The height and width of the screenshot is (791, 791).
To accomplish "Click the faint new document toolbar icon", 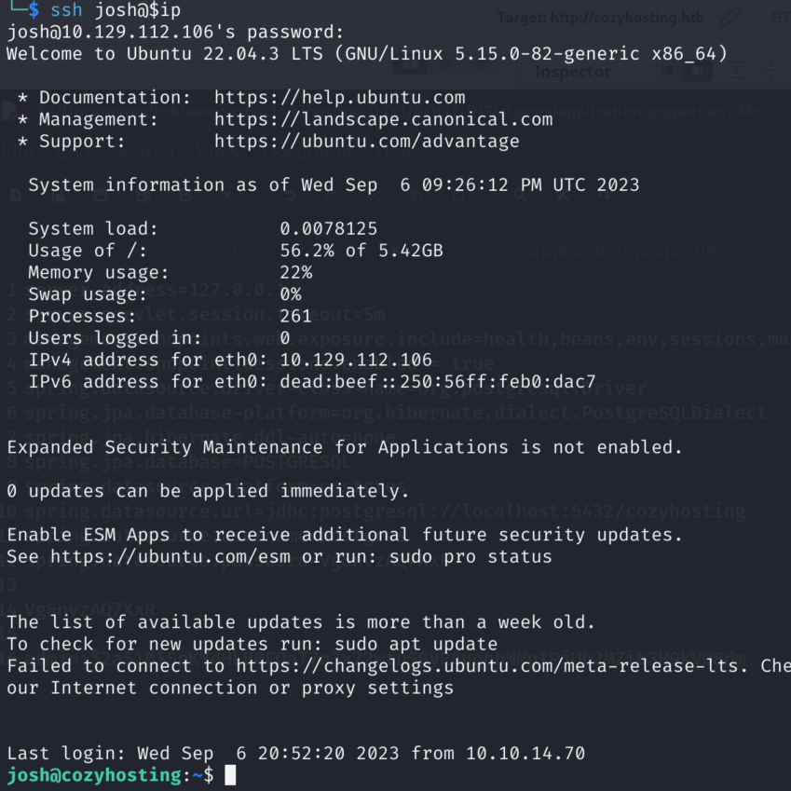I will (x=16, y=195).
